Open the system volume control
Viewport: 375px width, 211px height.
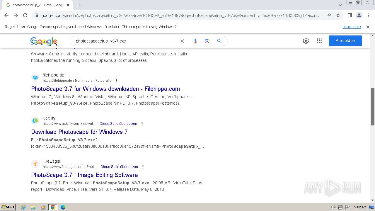tap(333, 207)
